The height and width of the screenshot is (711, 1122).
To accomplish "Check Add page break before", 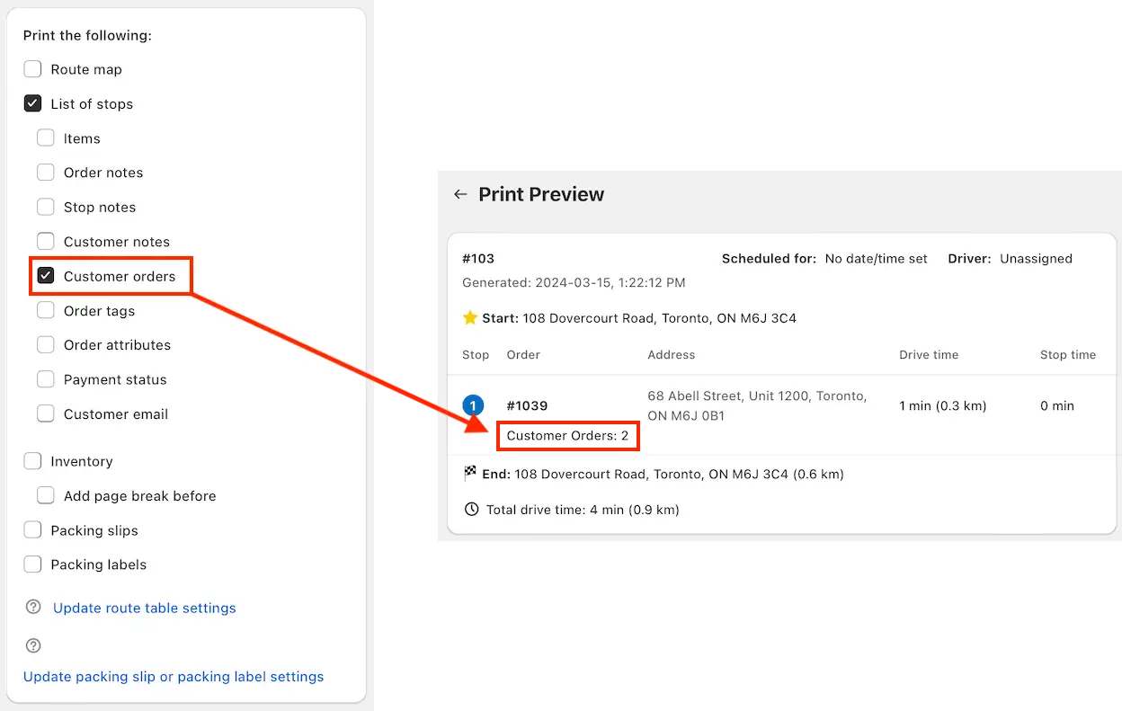I will coord(46,496).
